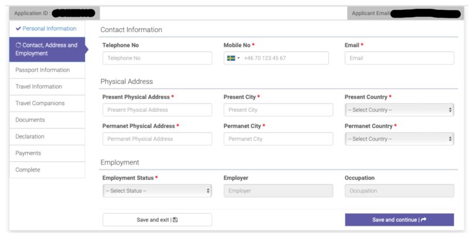The image size is (469, 236).
Task: Navigate to the Payments section
Action: pos(29,153)
